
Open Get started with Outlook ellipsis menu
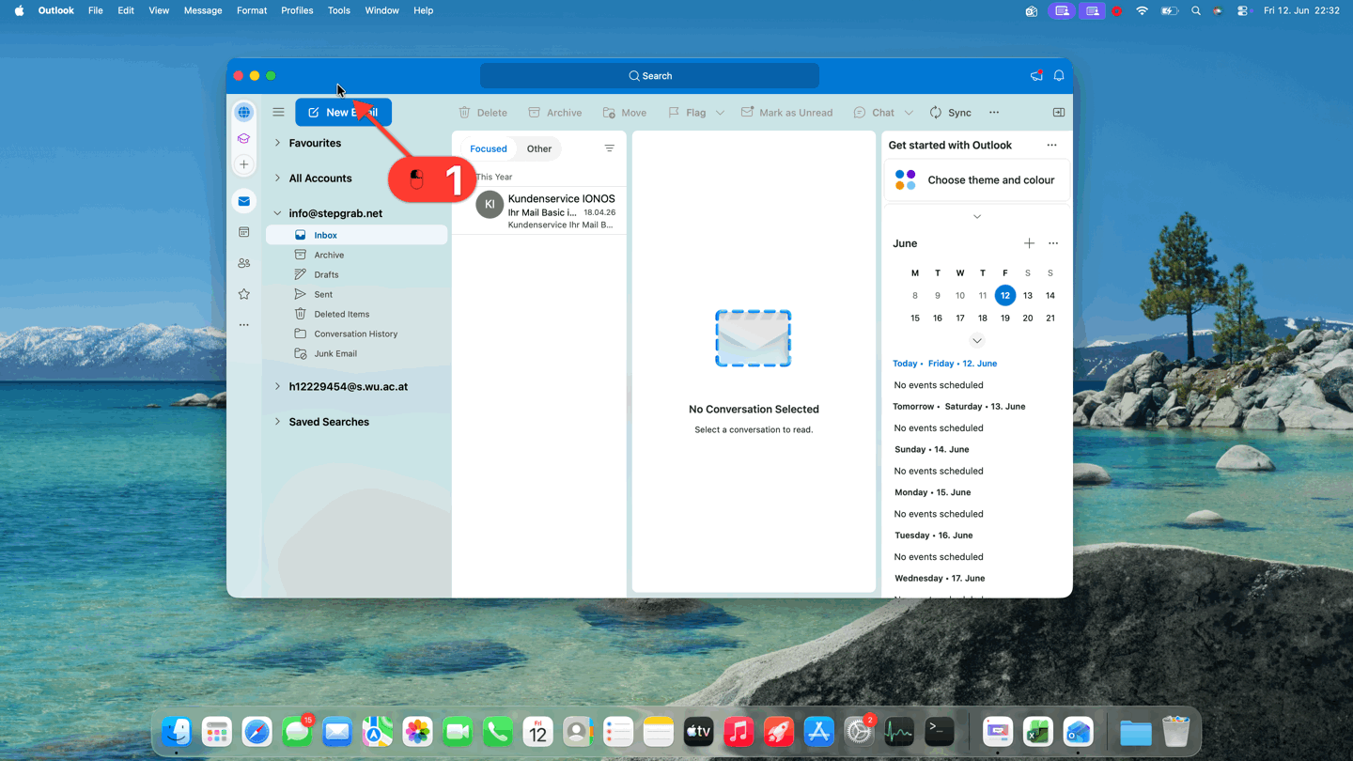click(x=1051, y=146)
